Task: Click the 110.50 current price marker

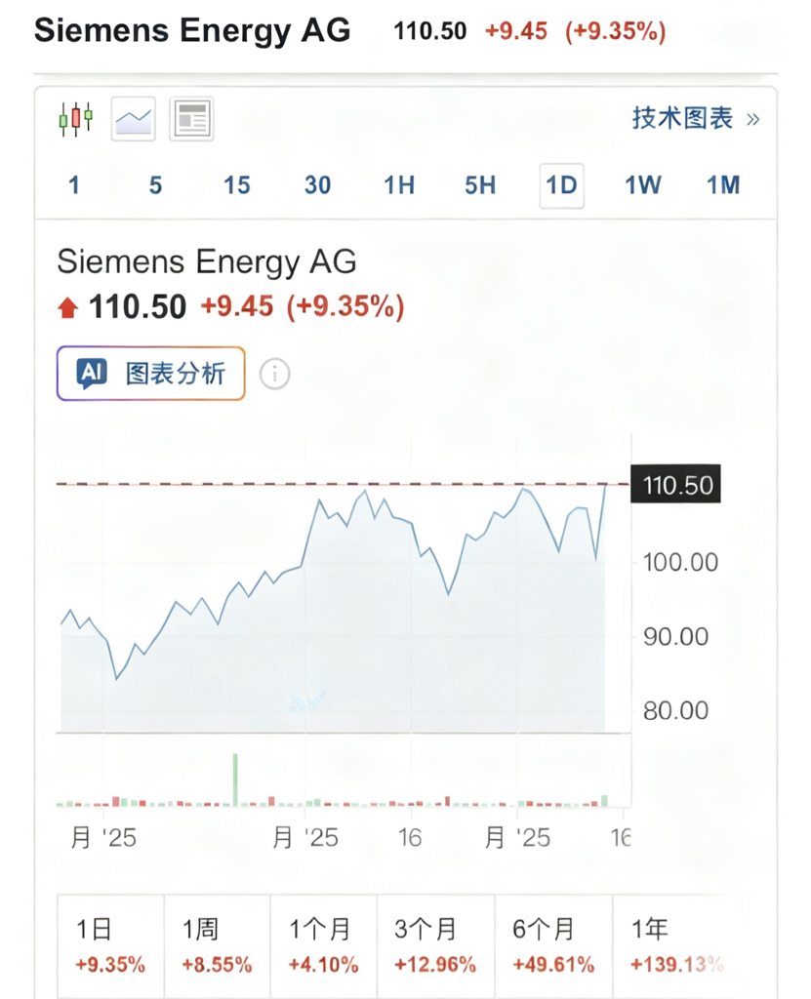Action: pos(678,485)
